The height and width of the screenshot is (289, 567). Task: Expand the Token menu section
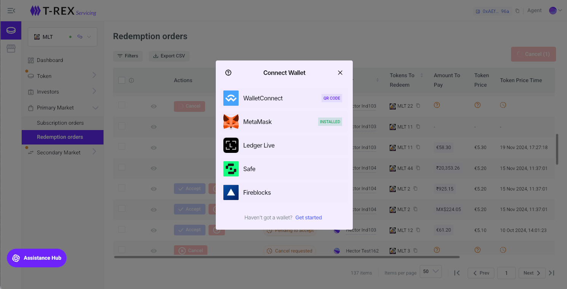pos(62,76)
